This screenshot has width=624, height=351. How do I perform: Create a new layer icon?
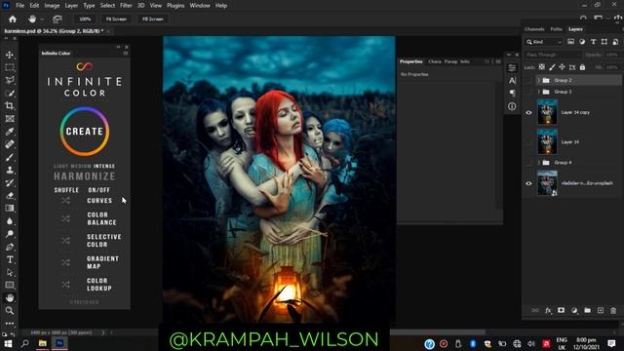point(601,310)
